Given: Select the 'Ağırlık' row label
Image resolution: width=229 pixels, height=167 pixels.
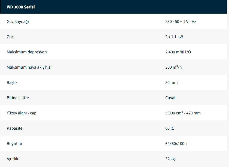Looking at the screenshot, I should pyautogui.click(x=13, y=159).
